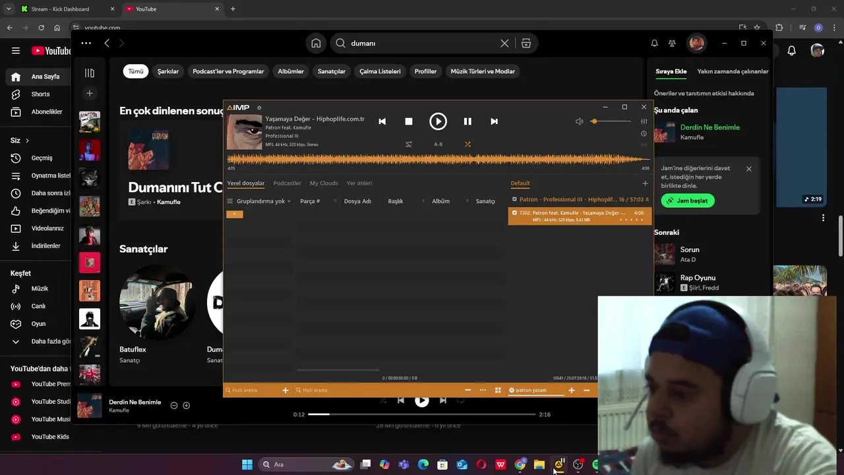The width and height of the screenshot is (844, 475).
Task: Skip to next track in AIMP
Action: [x=494, y=121]
